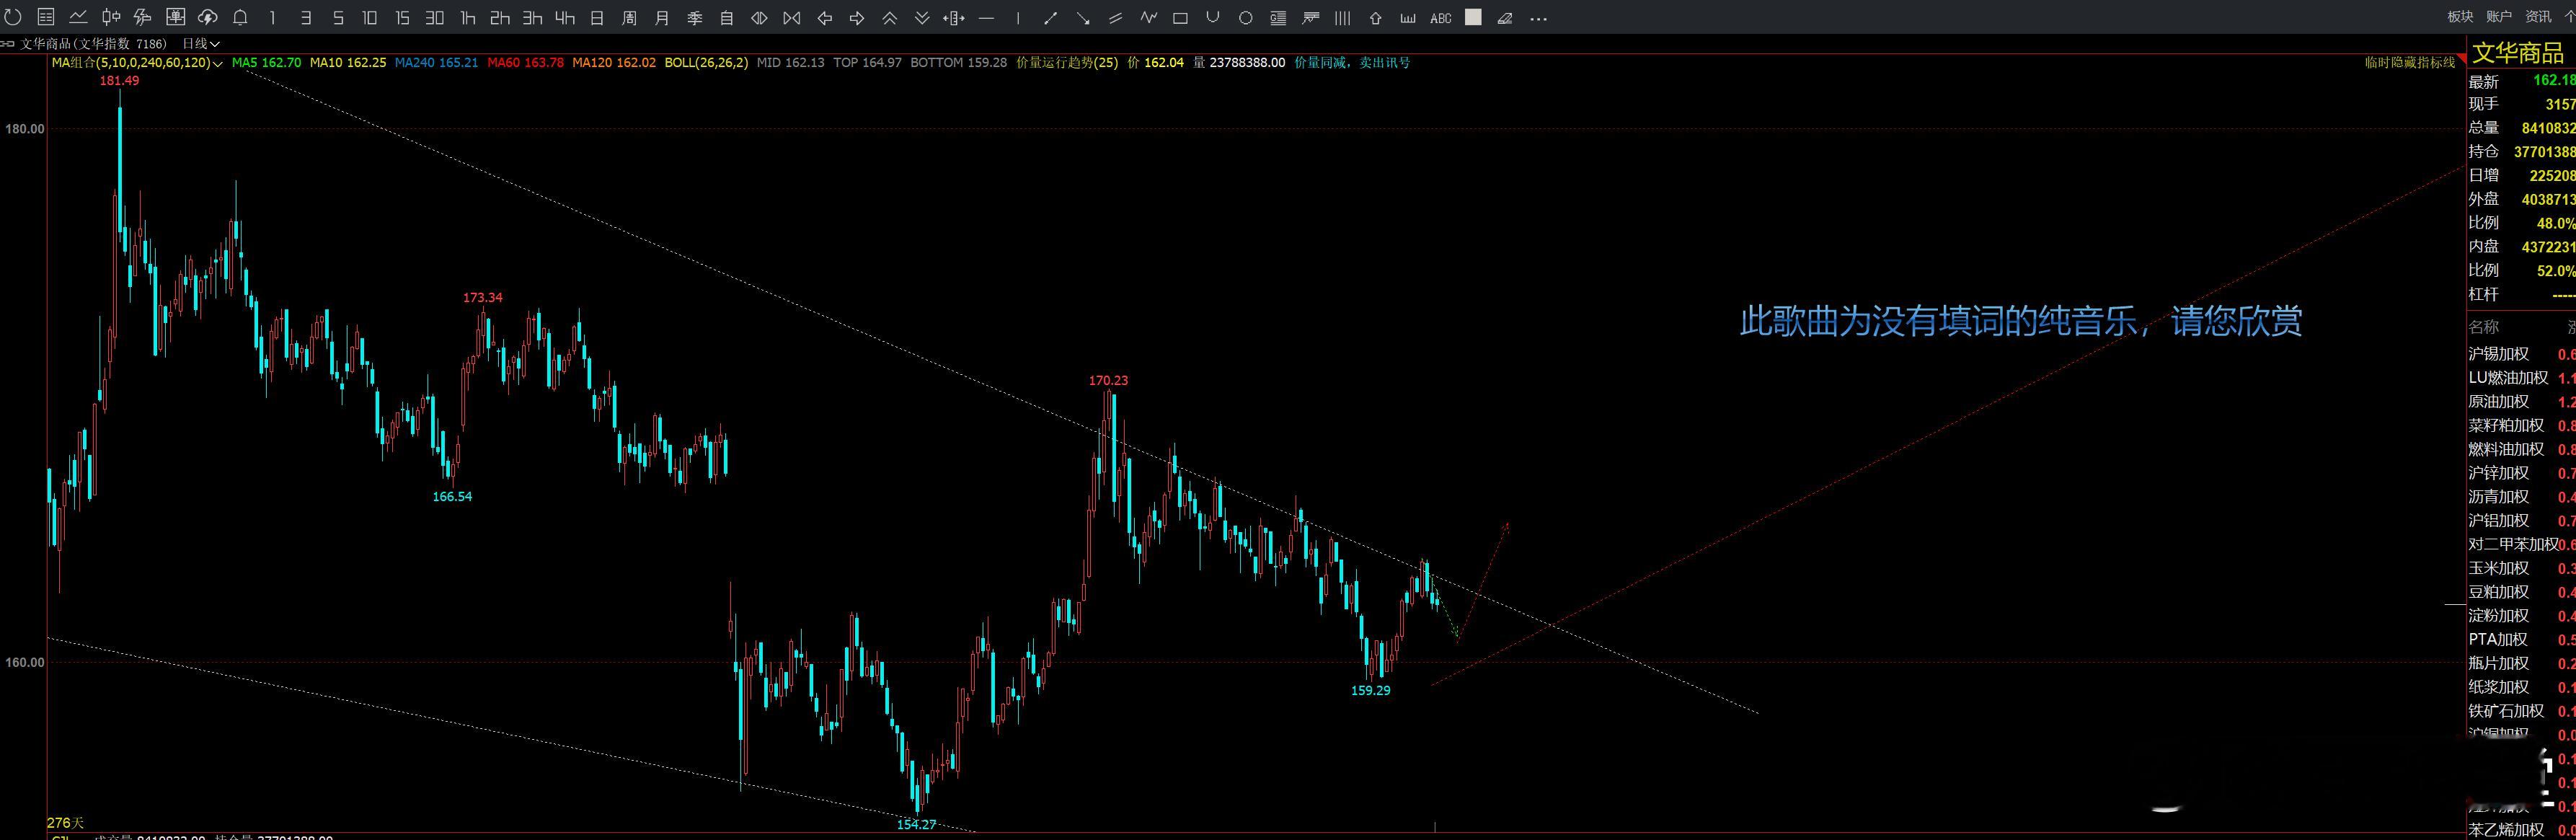Click the eraser tool icon
Image resolution: width=2576 pixels, height=840 pixels.
pos(1505,17)
